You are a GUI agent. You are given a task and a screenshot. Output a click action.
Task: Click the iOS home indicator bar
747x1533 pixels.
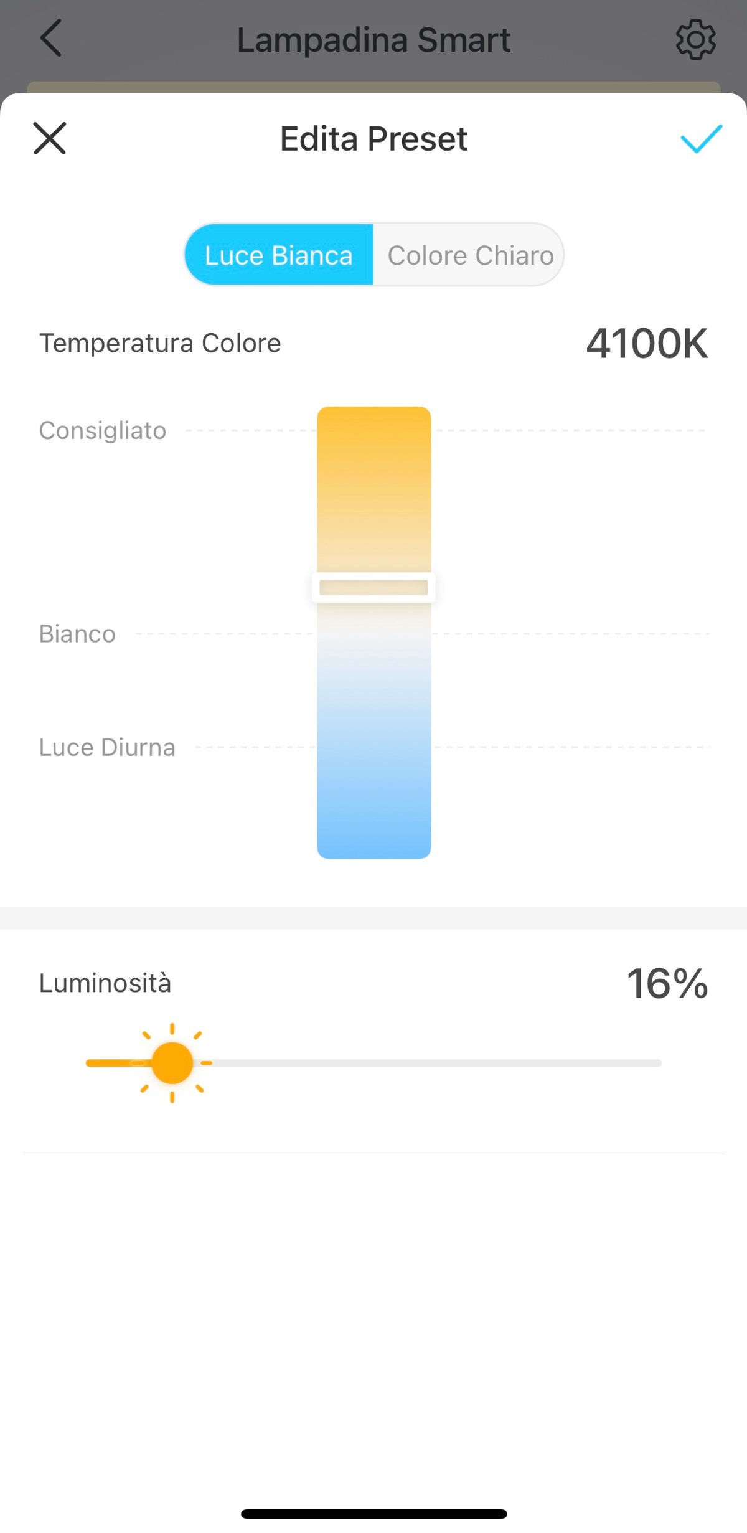pos(374,1514)
